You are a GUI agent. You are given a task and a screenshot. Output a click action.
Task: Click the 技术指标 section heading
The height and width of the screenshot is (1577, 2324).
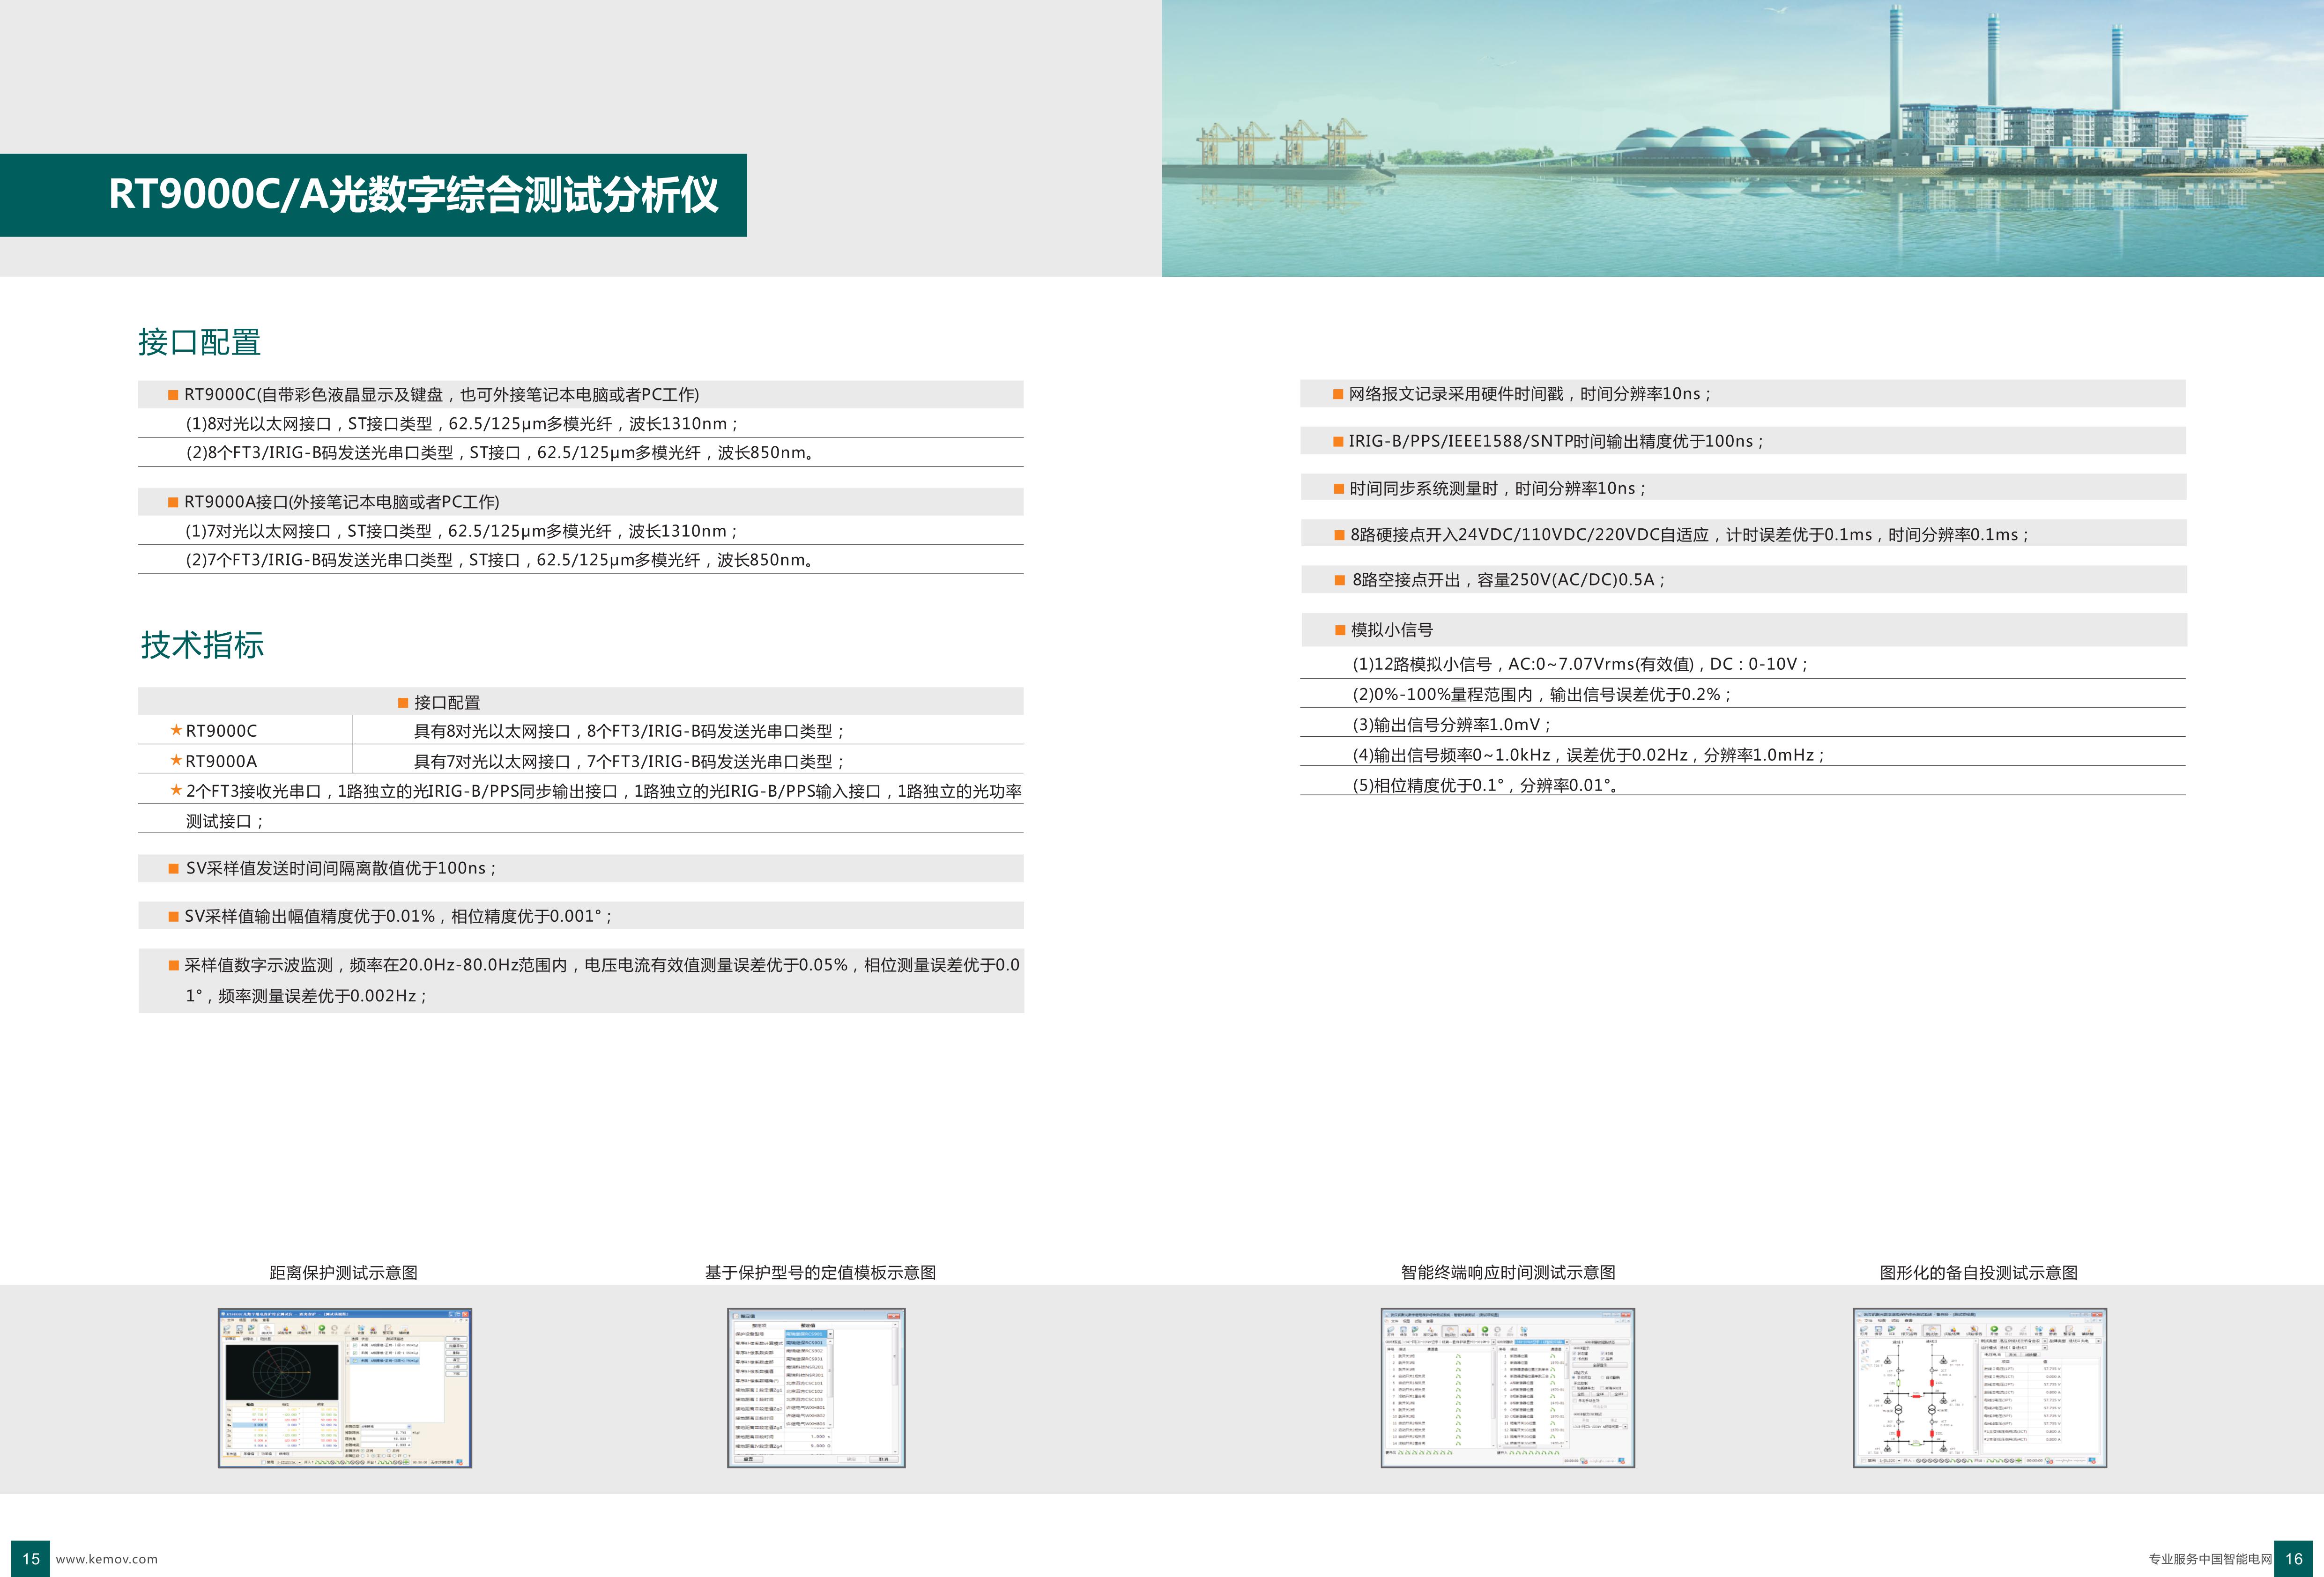click(x=202, y=645)
